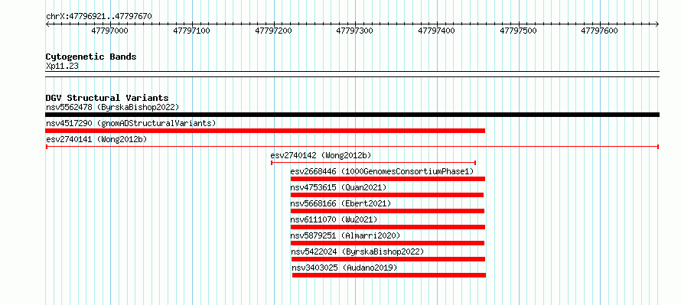Click the red nsv3403025 variant bar
The width and height of the screenshot is (681, 305).
pyautogui.click(x=389, y=275)
